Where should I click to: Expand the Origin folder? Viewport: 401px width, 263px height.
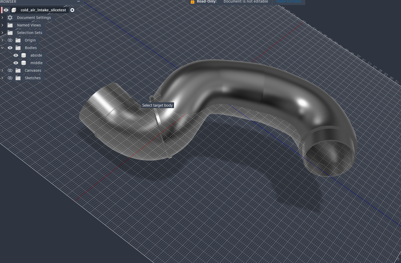pyautogui.click(x=2, y=40)
